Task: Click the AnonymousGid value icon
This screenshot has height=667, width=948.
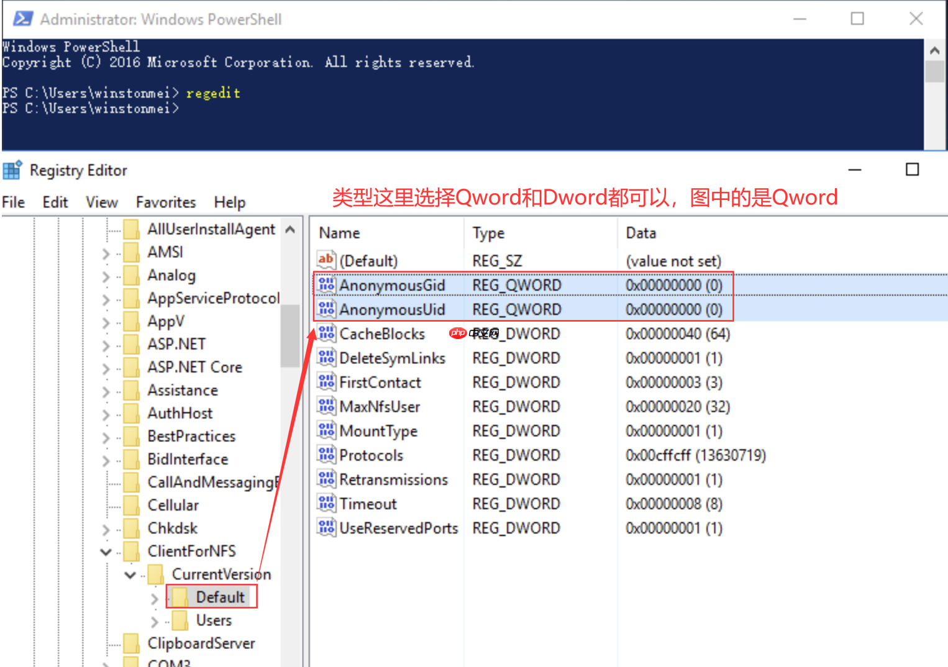Action: coord(326,285)
